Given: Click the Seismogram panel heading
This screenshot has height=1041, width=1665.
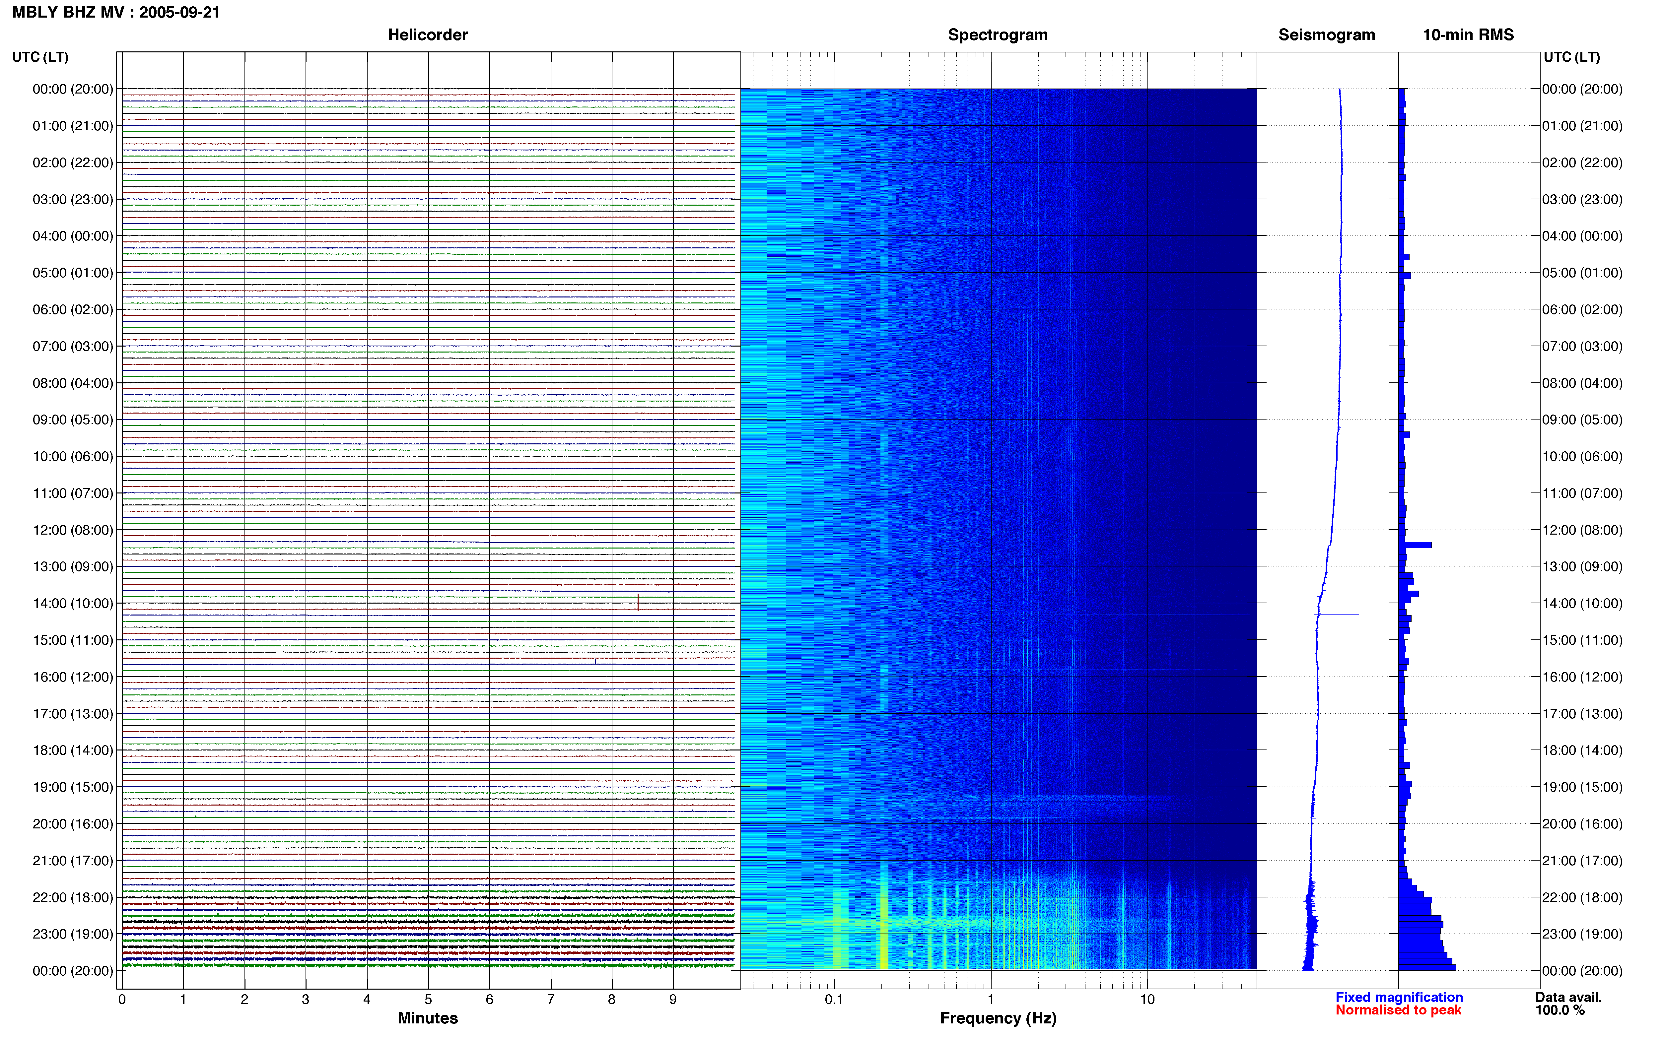Looking at the screenshot, I should [1326, 34].
